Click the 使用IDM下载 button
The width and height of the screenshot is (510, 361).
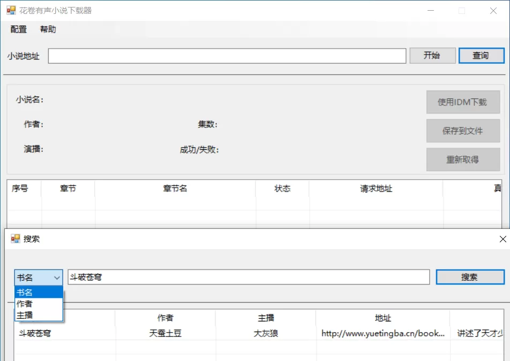tap(463, 102)
